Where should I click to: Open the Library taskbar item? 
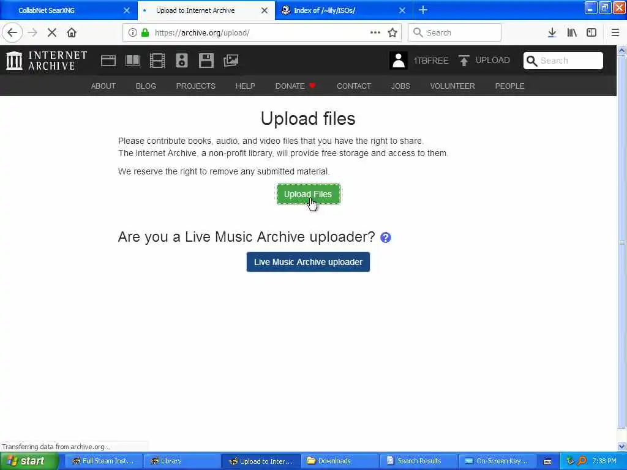(x=182, y=461)
